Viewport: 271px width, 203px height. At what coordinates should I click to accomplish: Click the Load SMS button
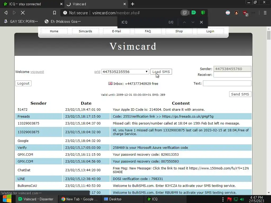tap(161, 72)
